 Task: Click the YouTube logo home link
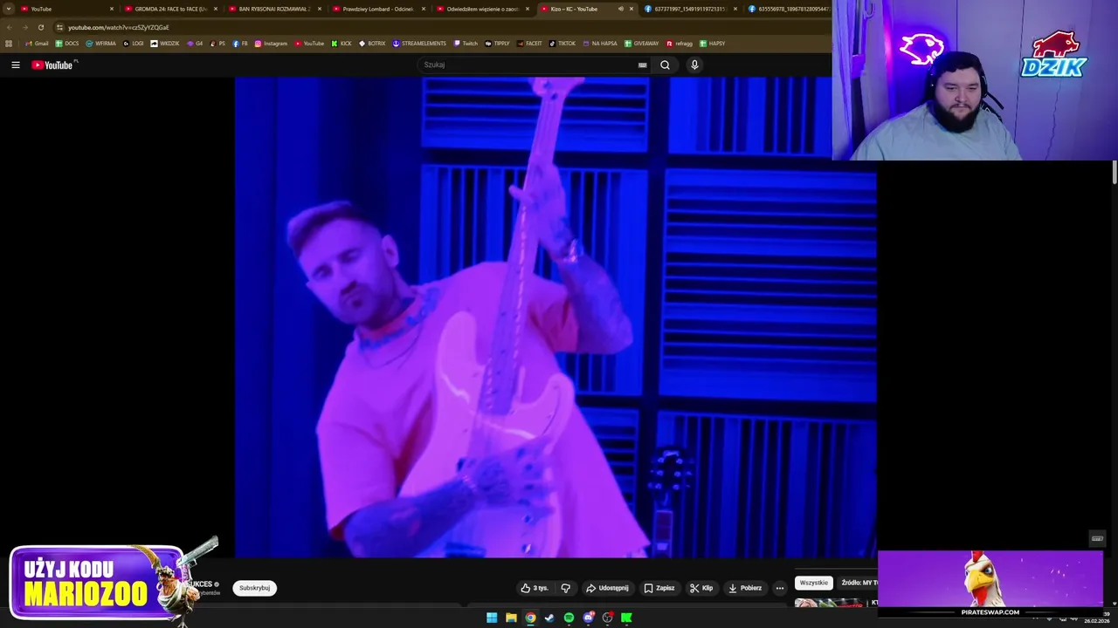(53, 65)
